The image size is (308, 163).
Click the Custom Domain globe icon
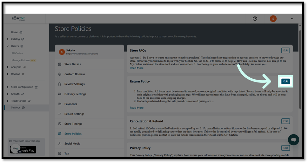(x=60, y=74)
